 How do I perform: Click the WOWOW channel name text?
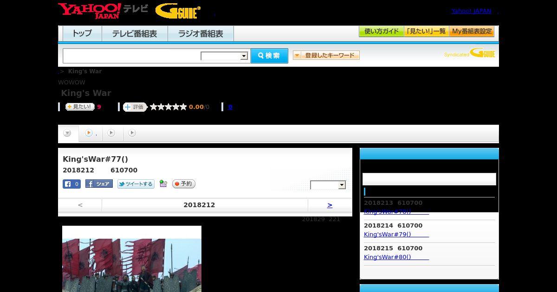pos(71,83)
